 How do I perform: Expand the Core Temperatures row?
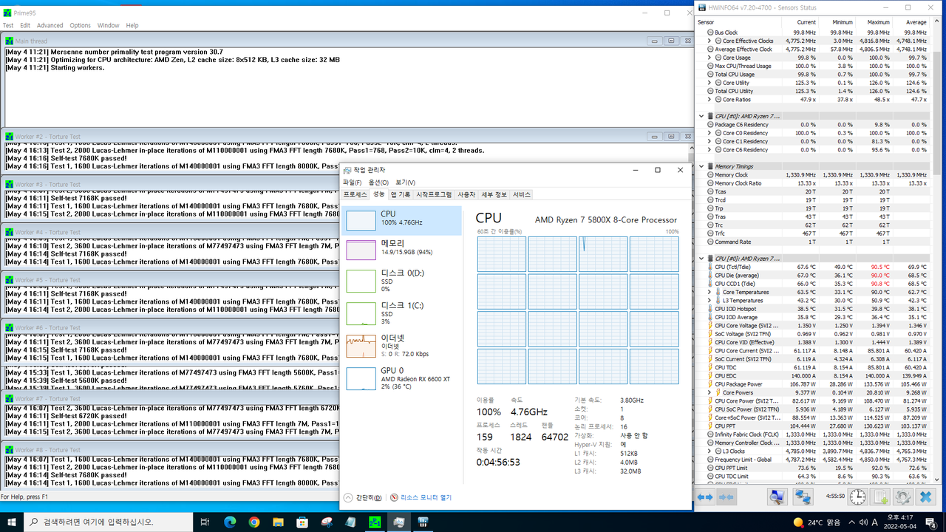[x=709, y=292]
